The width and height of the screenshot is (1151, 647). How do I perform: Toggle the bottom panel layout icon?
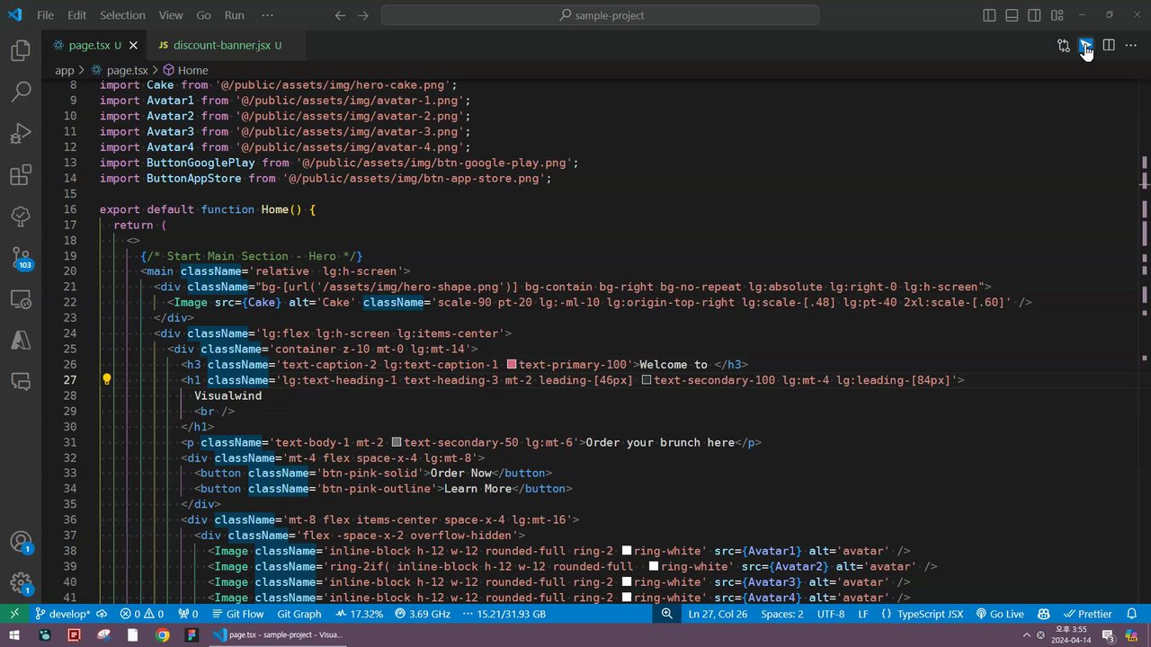(x=1012, y=15)
